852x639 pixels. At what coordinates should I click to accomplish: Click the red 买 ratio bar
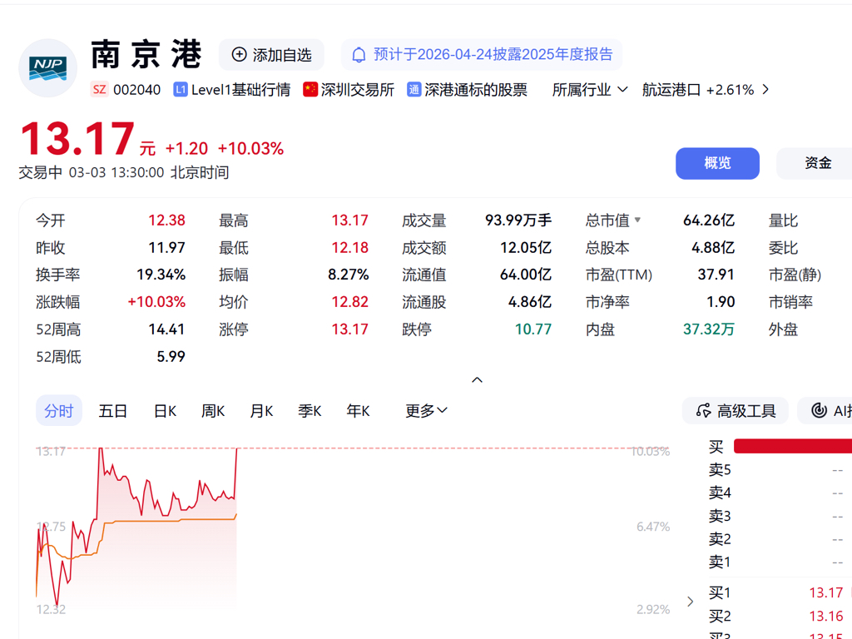[793, 446]
